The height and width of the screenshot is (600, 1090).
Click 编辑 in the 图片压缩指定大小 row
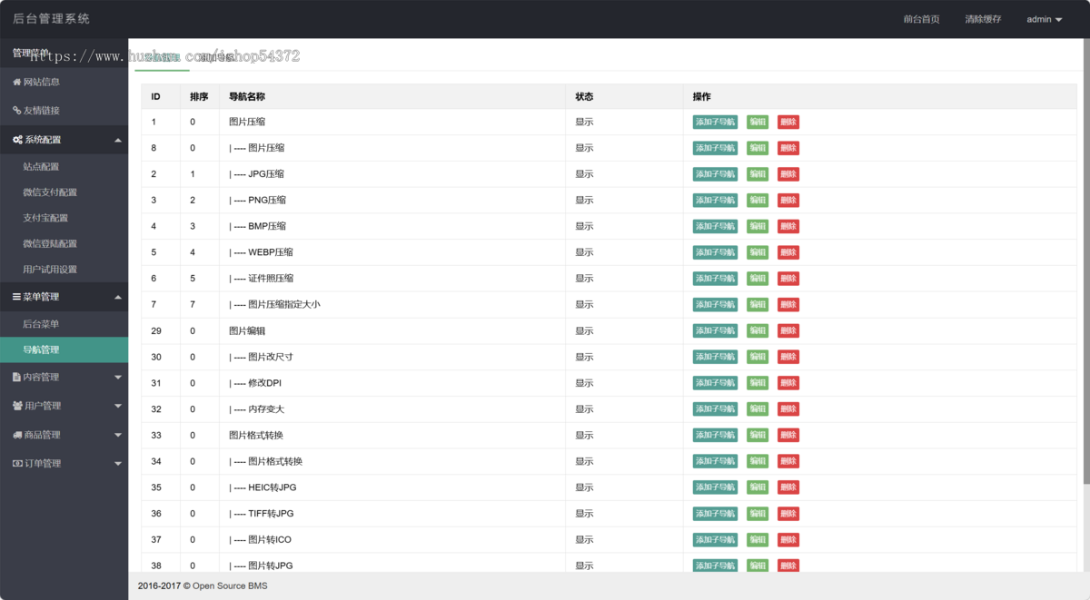[x=758, y=305]
